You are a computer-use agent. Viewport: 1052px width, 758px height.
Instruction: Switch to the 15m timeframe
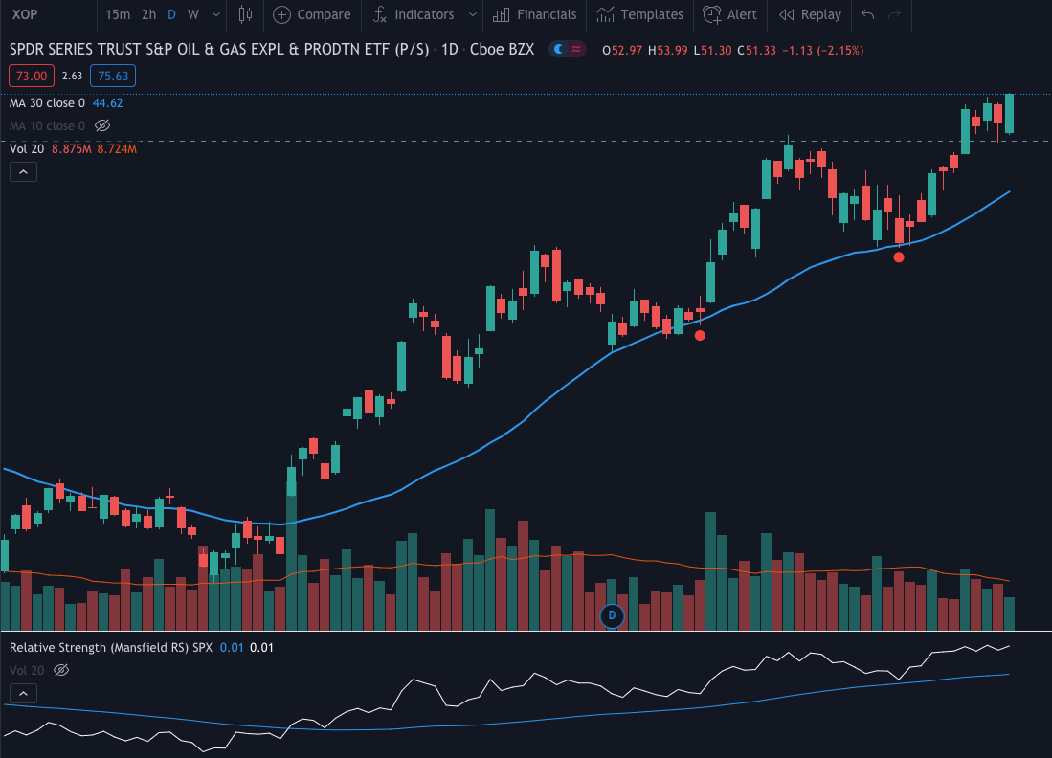(x=118, y=14)
